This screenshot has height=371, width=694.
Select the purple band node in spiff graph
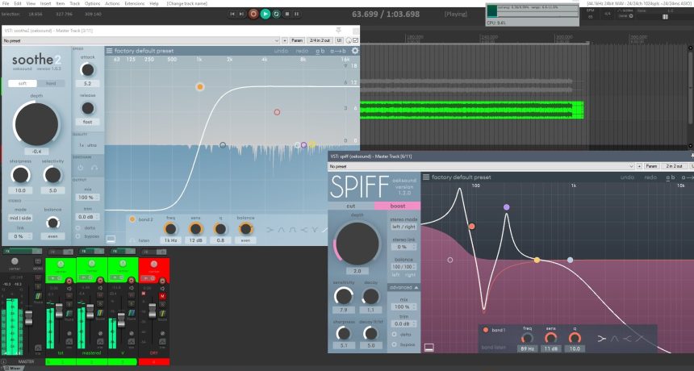pos(506,207)
